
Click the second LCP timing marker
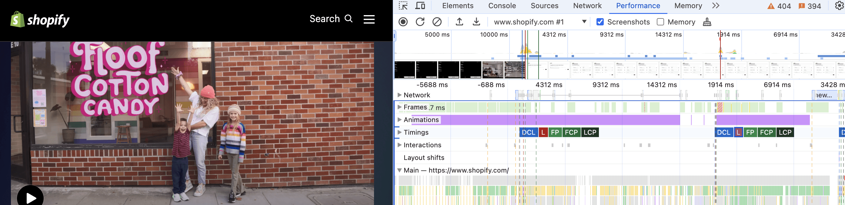(785, 132)
